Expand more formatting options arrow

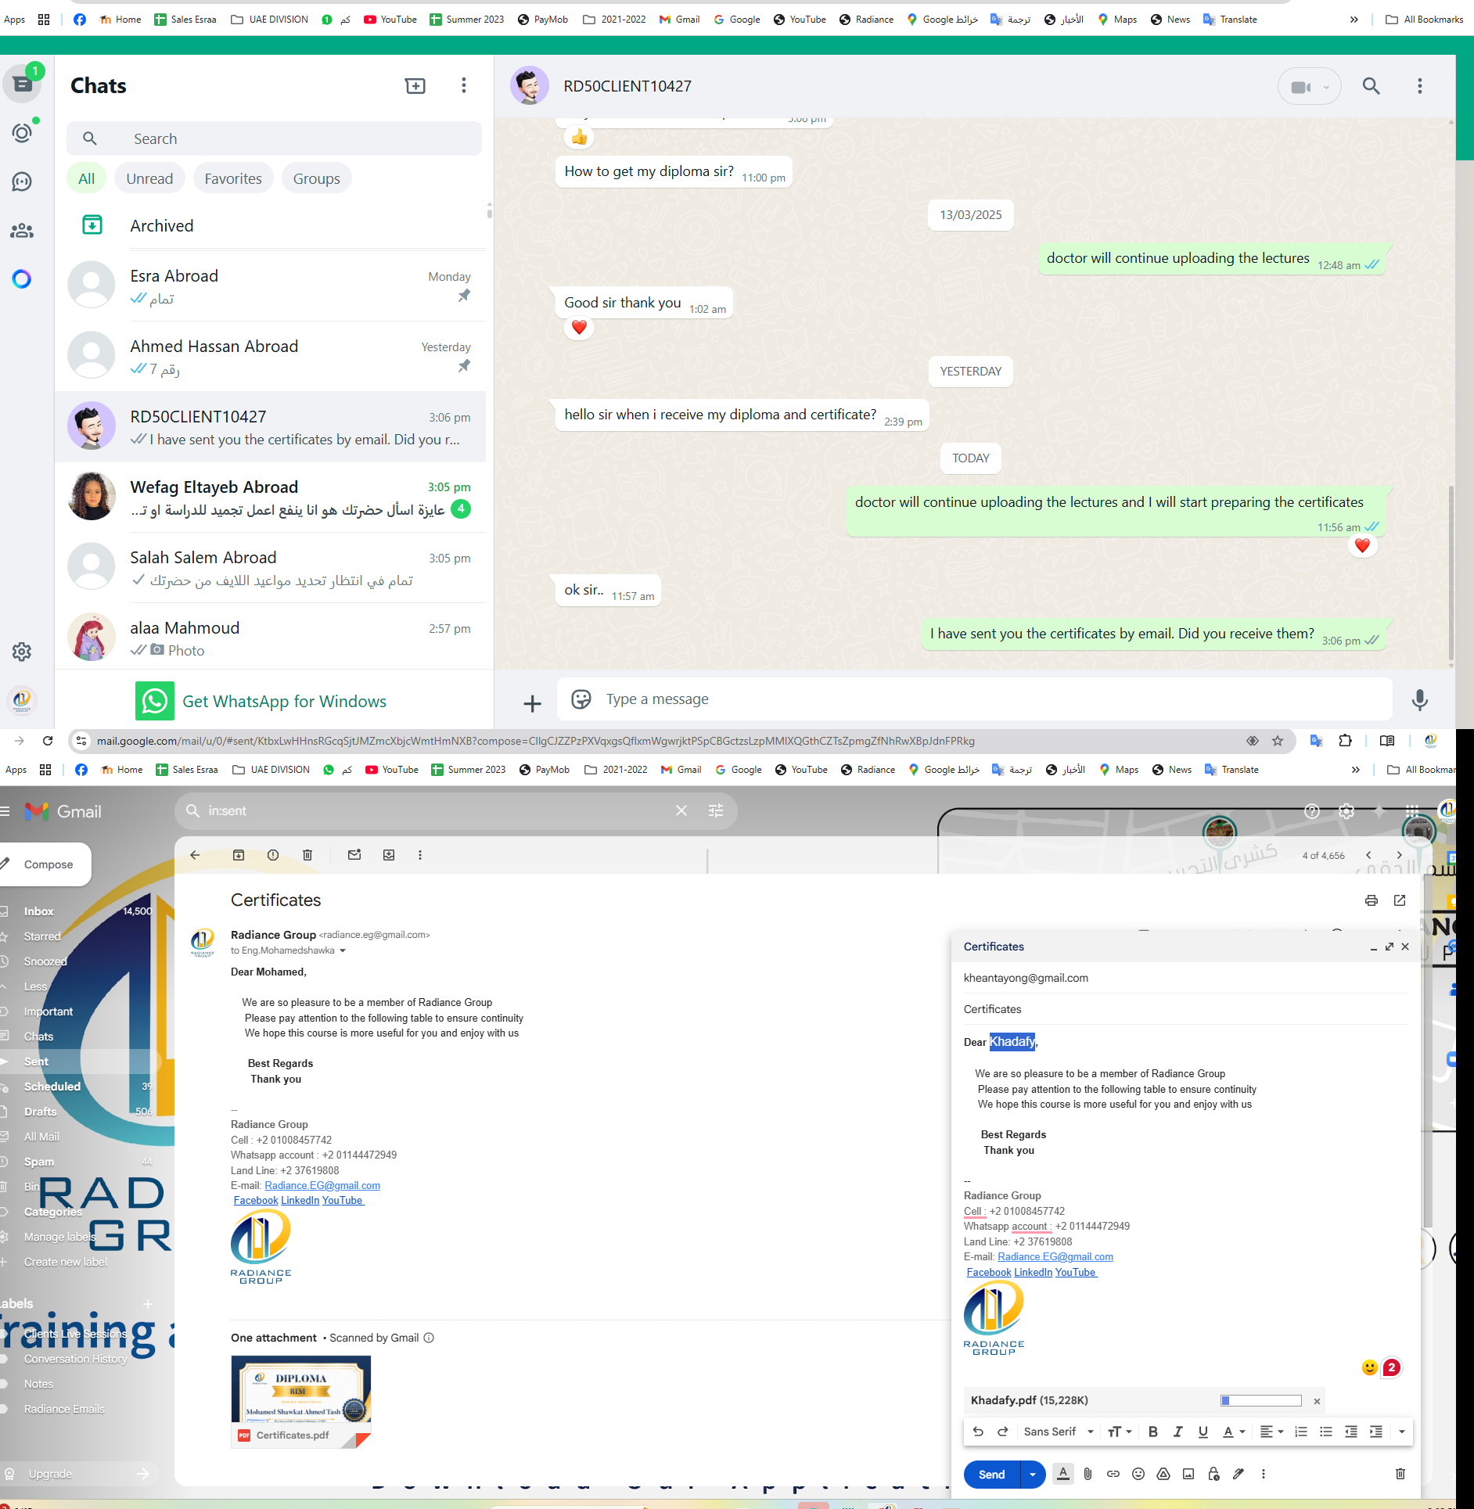point(1402,1432)
